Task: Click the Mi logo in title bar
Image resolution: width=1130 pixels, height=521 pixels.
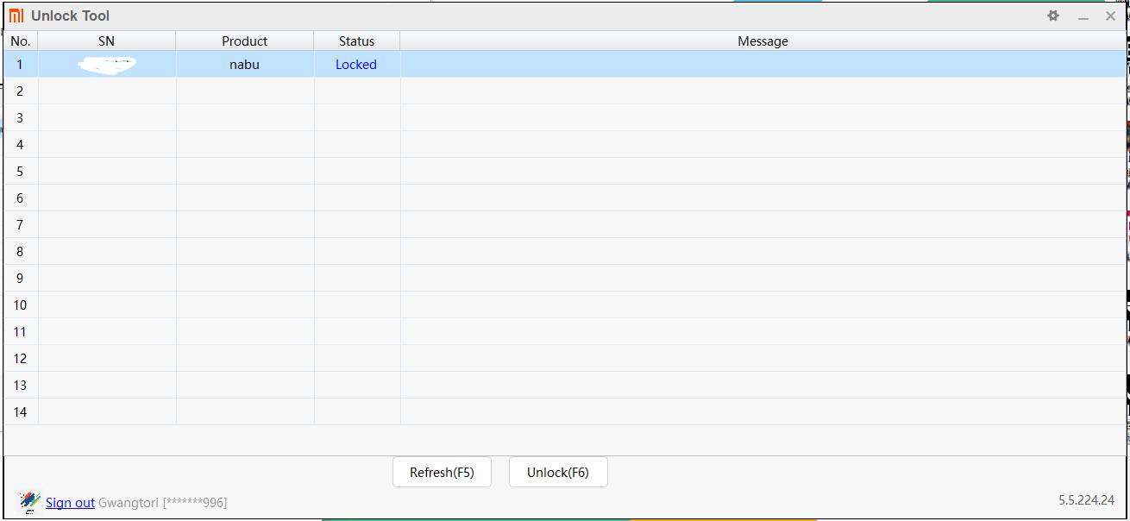Action: click(x=16, y=16)
